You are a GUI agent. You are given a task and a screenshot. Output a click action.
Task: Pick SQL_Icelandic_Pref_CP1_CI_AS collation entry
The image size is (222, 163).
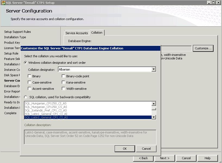46,110
